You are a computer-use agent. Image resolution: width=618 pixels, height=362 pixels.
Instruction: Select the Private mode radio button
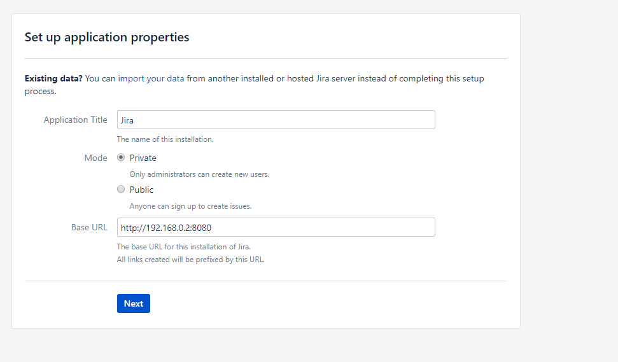pos(121,158)
